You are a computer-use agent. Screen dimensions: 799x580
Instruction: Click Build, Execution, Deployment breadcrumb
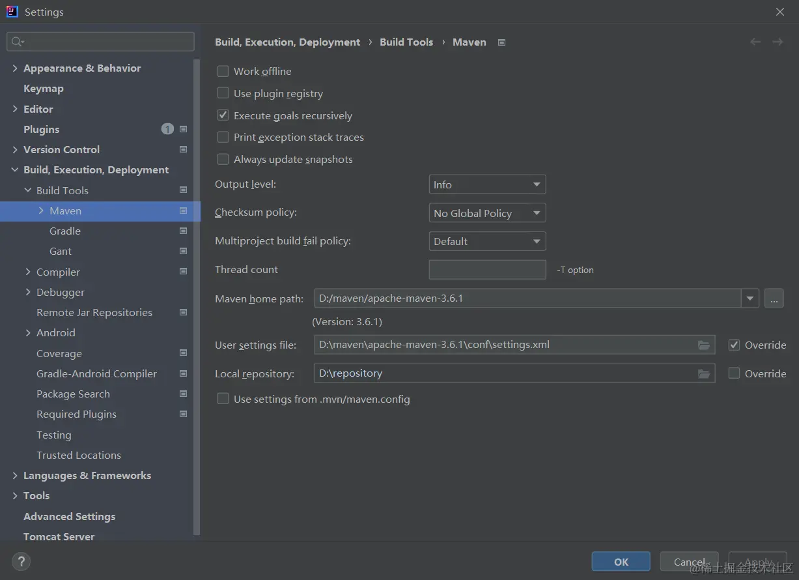(287, 42)
